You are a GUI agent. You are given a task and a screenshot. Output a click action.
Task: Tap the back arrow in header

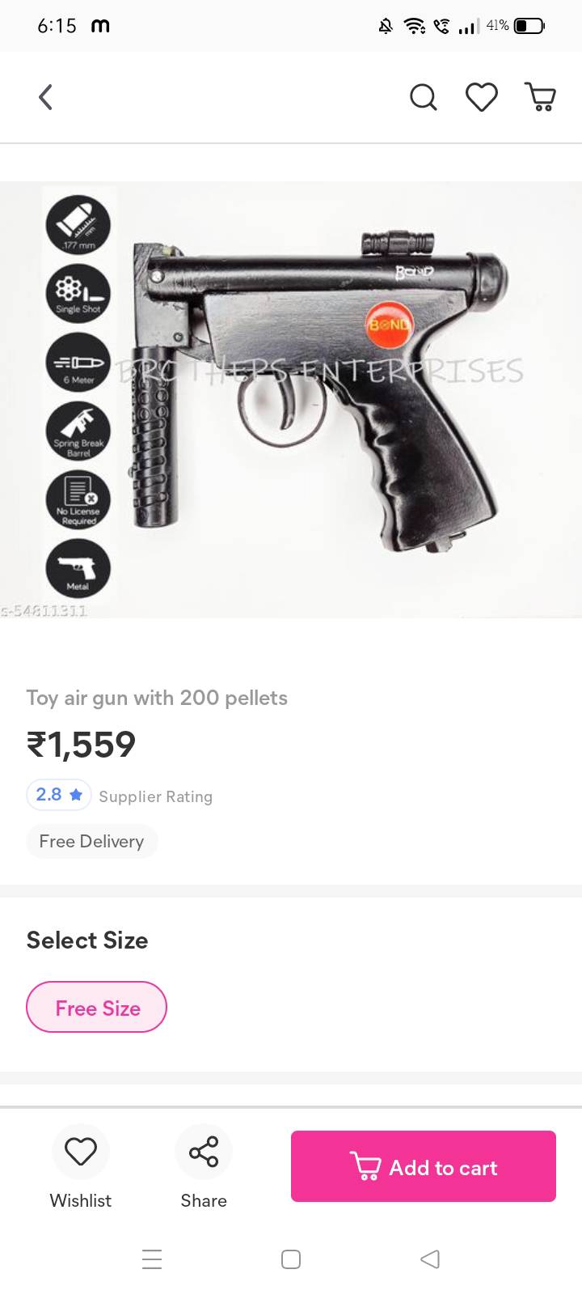45,97
